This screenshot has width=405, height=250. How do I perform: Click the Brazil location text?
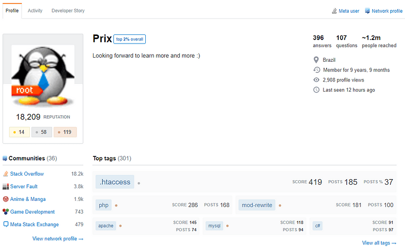tap(329, 60)
